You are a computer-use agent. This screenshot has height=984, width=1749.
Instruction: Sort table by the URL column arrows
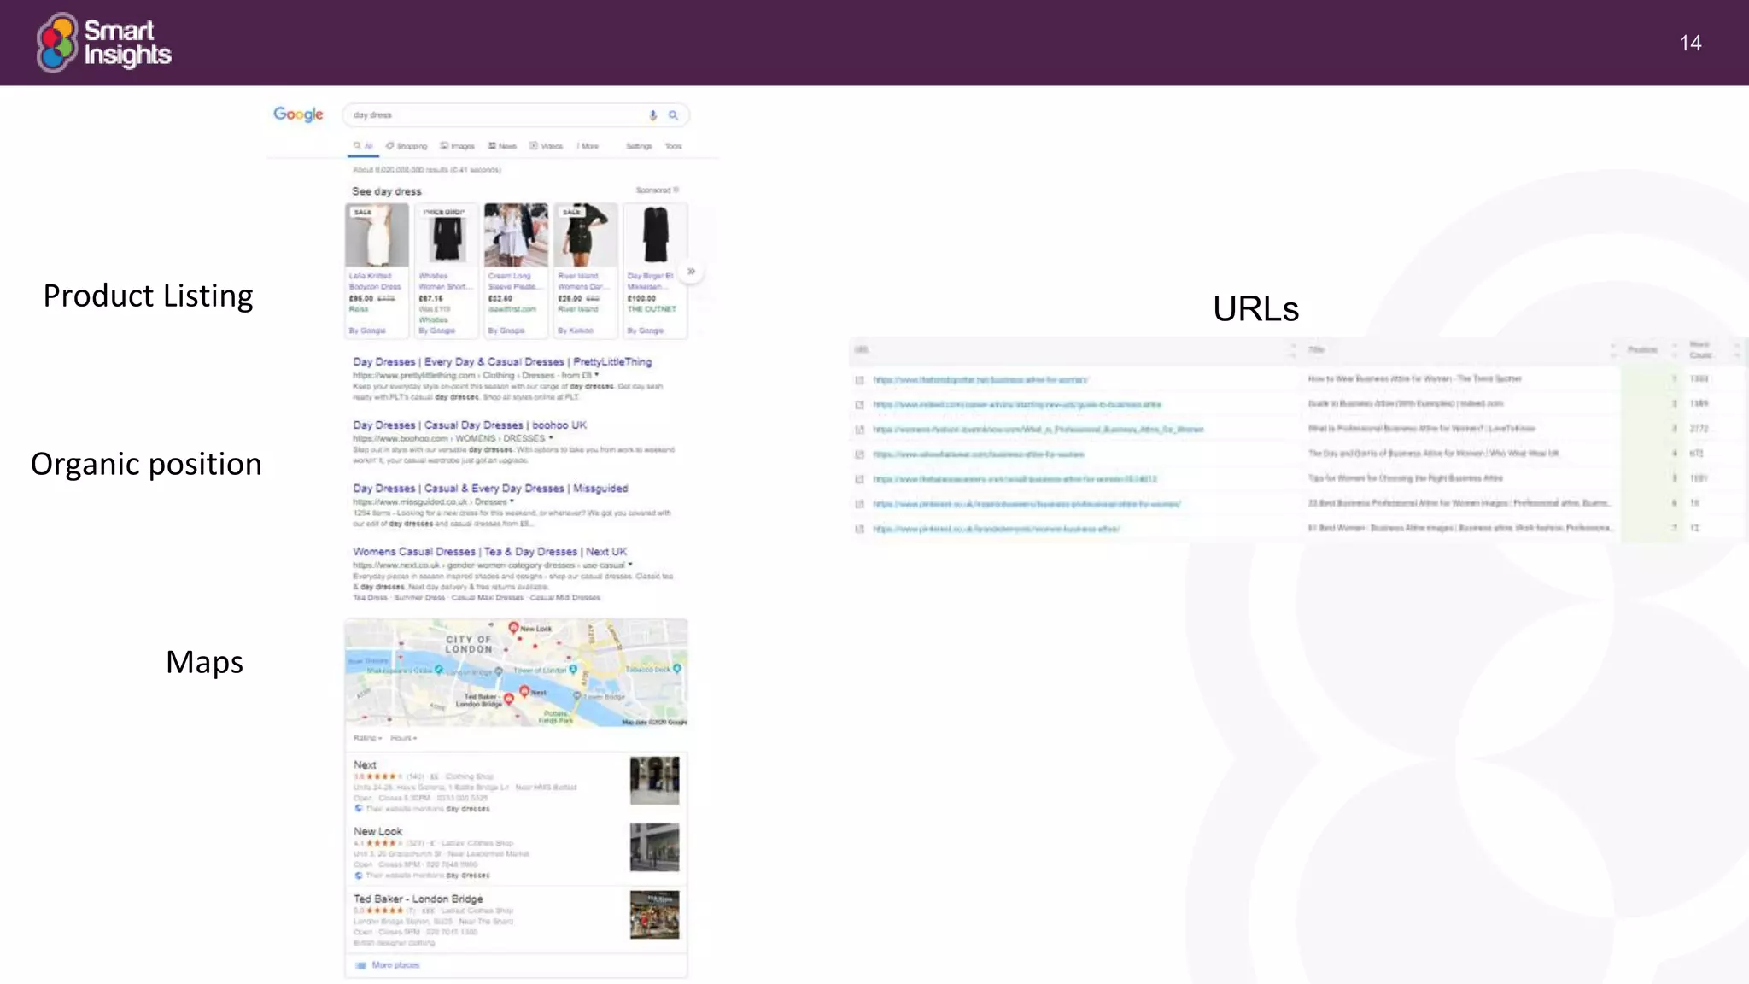tap(1293, 350)
